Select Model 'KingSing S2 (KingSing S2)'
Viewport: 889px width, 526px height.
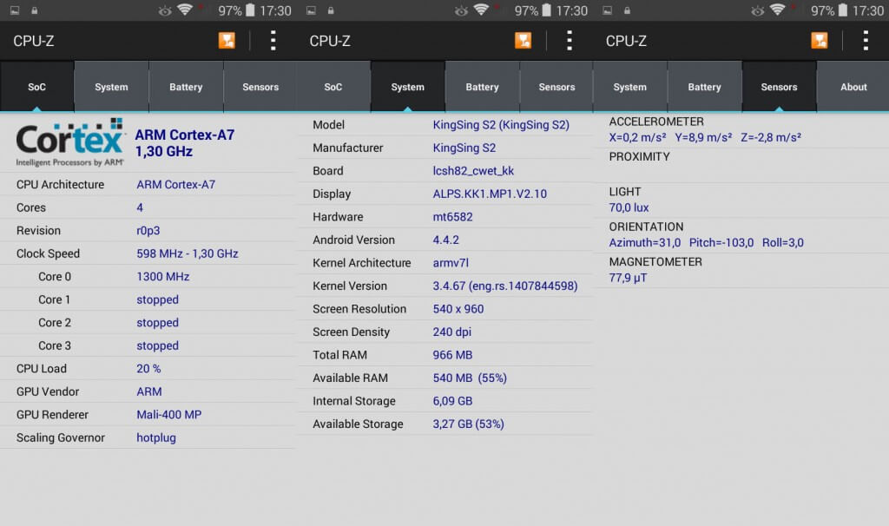[501, 125]
